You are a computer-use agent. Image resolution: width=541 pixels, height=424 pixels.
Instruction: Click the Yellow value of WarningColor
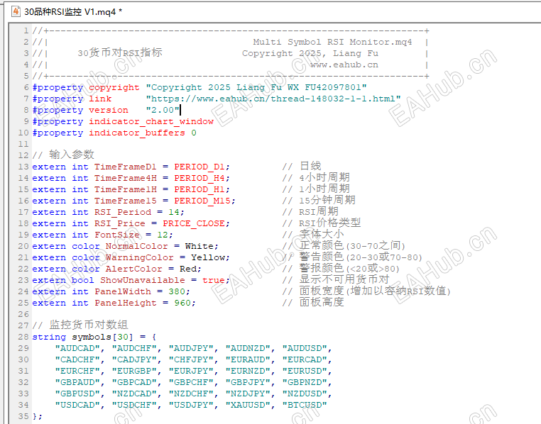click(x=208, y=258)
